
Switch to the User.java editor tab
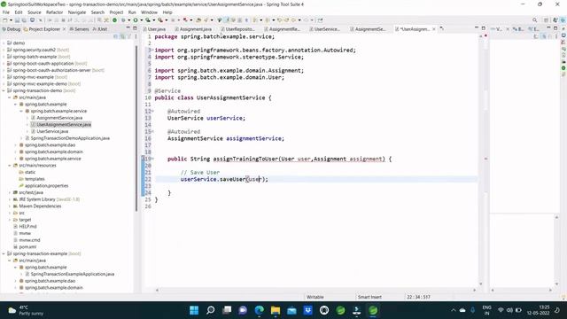[x=154, y=29]
